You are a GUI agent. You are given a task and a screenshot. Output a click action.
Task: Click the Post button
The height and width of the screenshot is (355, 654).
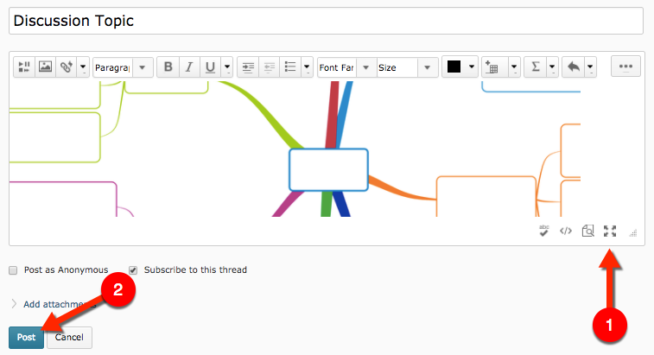click(x=26, y=337)
